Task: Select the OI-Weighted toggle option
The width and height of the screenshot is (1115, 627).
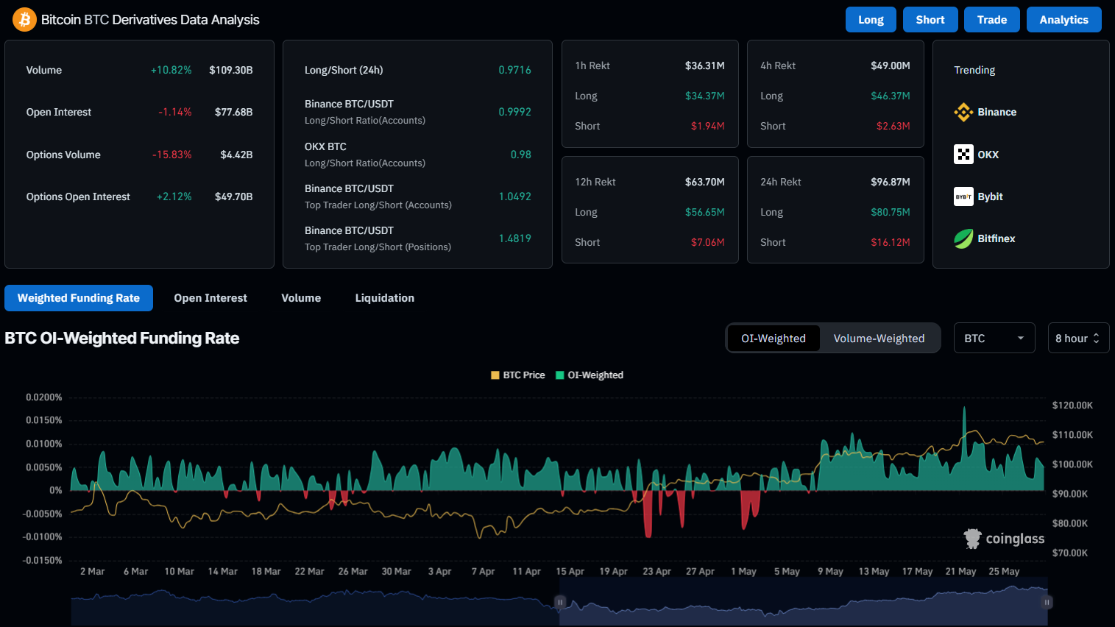Action: pyautogui.click(x=773, y=339)
